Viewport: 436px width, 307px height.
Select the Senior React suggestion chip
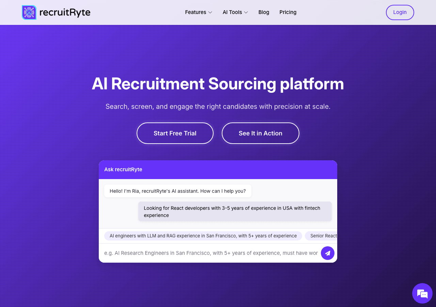point(321,236)
